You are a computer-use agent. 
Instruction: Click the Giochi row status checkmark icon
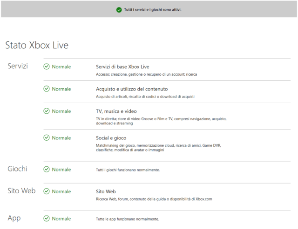[46, 170]
